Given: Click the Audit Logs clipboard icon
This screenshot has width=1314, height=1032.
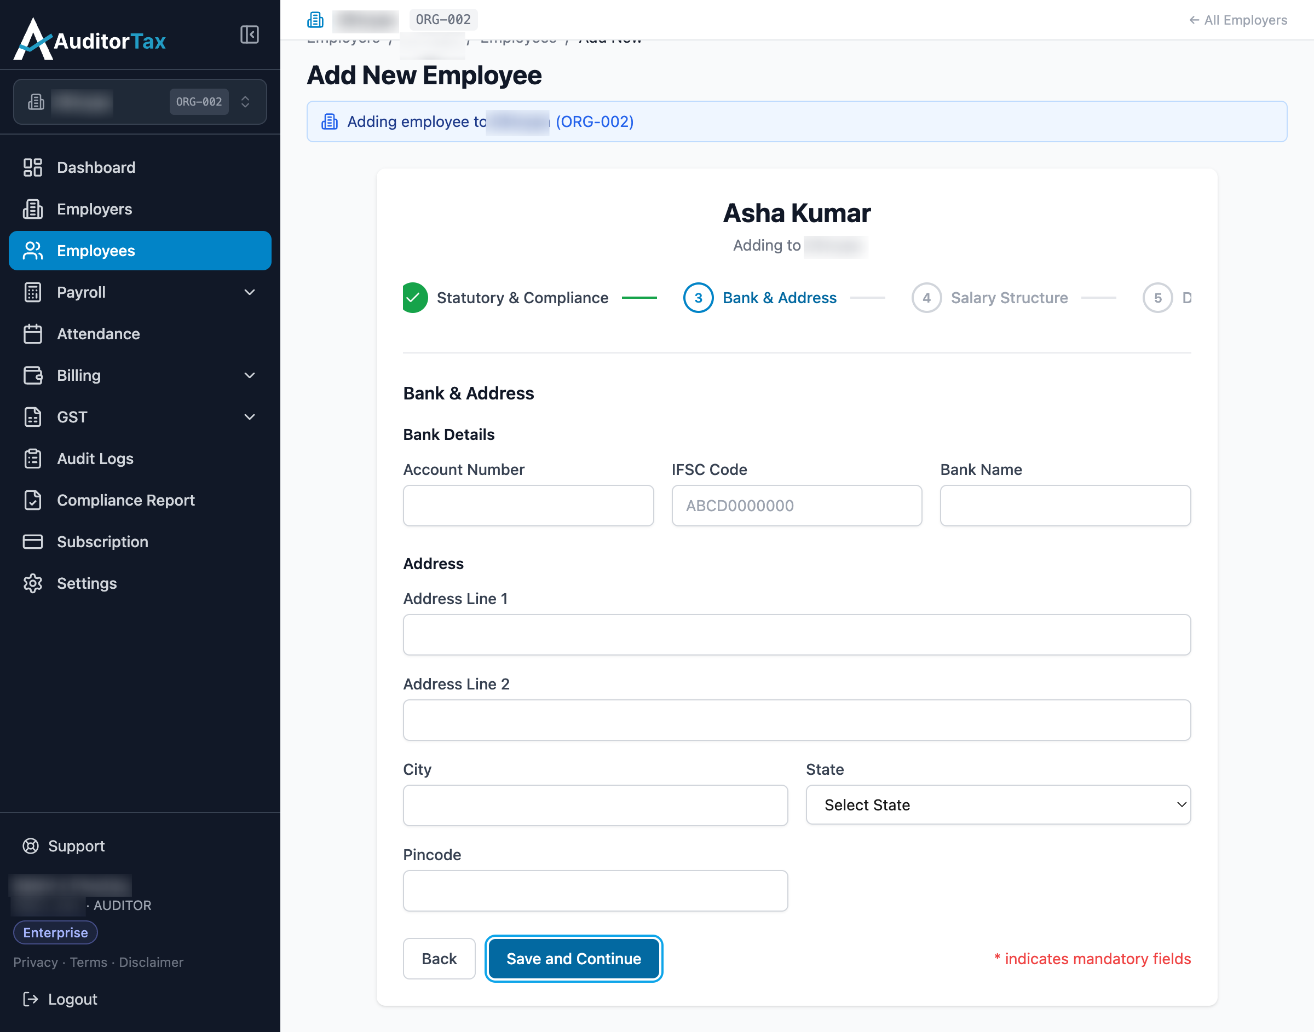Looking at the screenshot, I should (33, 459).
